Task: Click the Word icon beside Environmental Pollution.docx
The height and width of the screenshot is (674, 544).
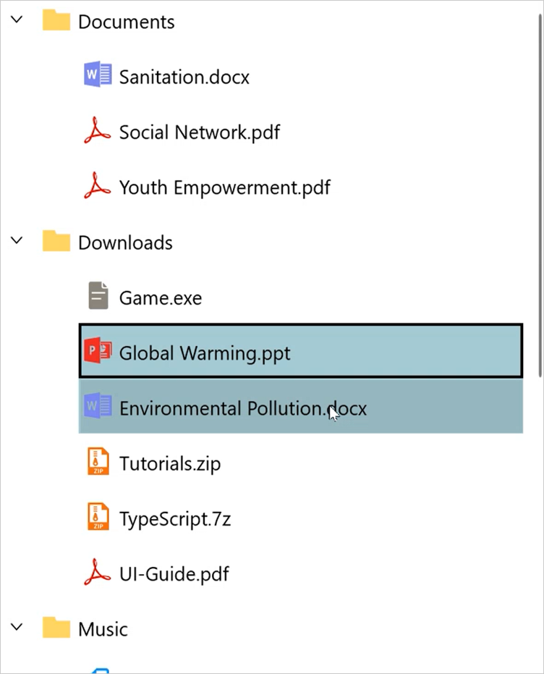Action: coord(97,408)
